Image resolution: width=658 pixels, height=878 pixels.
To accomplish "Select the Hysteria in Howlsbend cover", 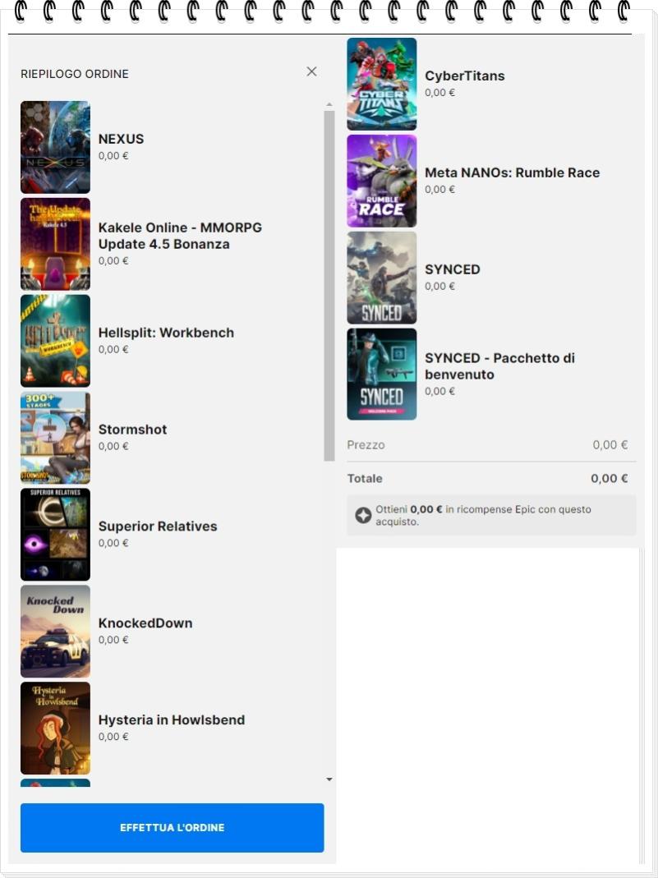I will click(x=55, y=729).
